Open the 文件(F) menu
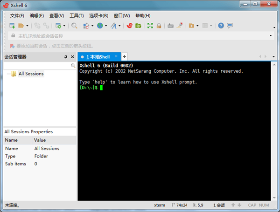Image resolution: width=280 pixels, height=212 pixels. tap(17, 15)
